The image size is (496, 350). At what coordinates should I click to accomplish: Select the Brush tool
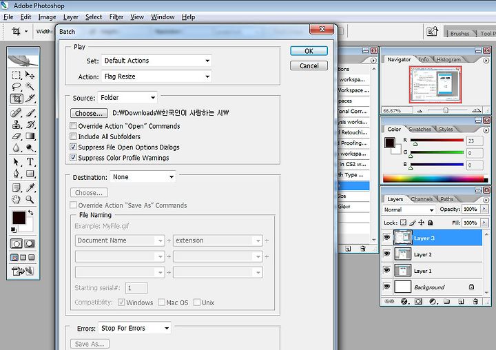[30, 113]
